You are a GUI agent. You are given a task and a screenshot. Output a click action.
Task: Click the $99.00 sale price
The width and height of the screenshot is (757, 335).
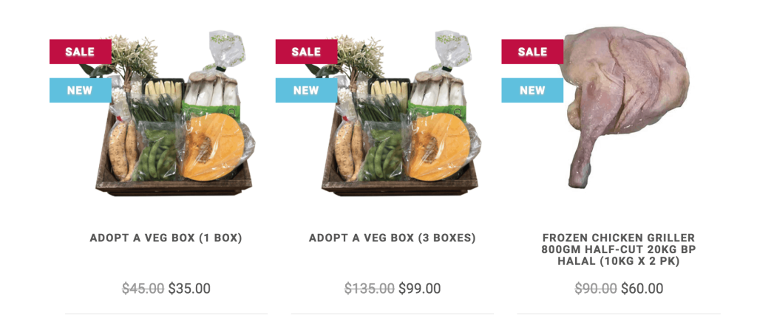click(419, 289)
